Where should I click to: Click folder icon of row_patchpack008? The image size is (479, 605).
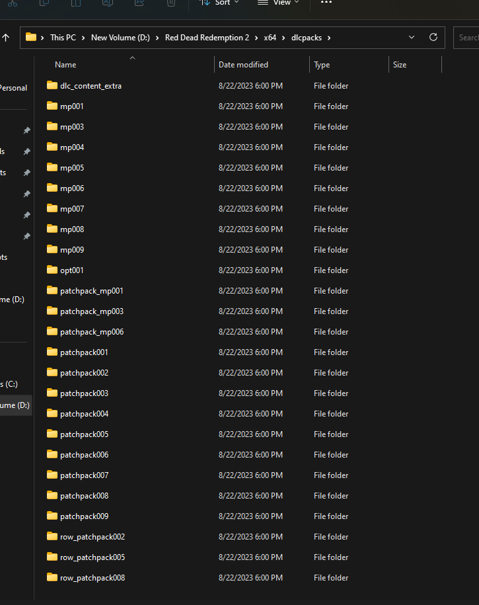click(x=52, y=577)
